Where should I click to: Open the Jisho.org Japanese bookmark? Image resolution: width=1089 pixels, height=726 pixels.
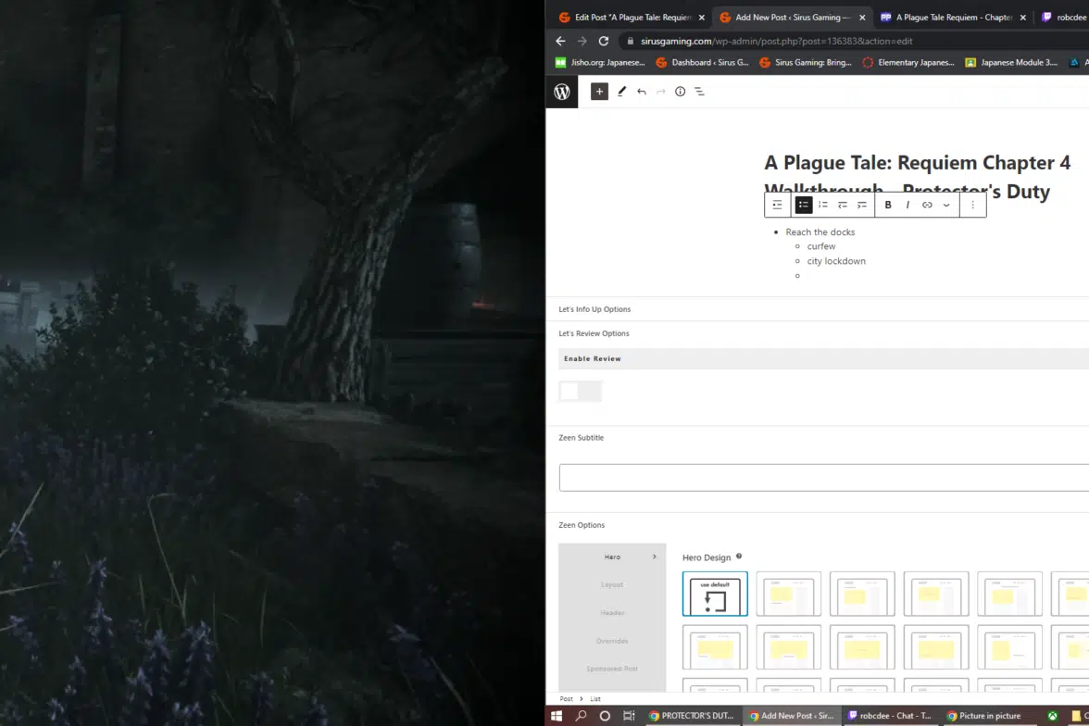click(x=600, y=63)
